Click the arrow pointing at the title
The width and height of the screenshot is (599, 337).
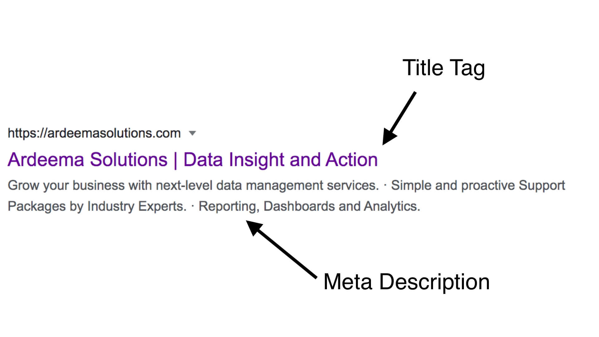pos(400,118)
